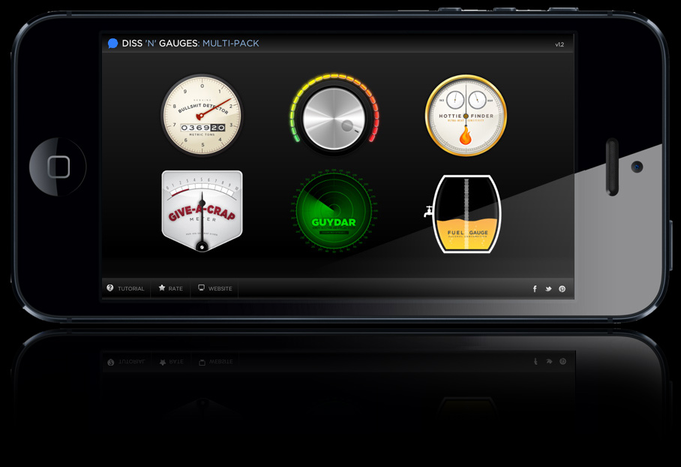Select the Fuel Gauge beer barrel
This screenshot has height=467, width=681.
click(466, 214)
